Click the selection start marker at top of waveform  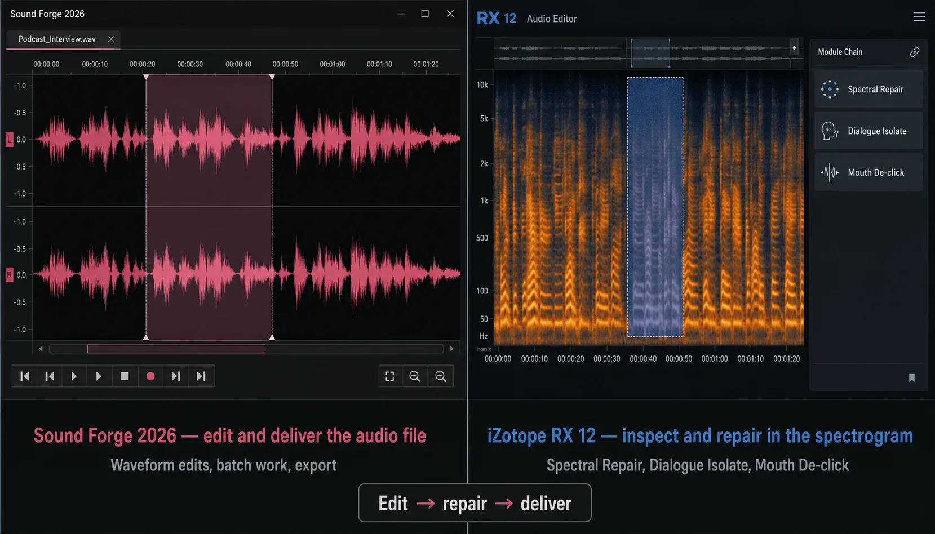(x=146, y=77)
